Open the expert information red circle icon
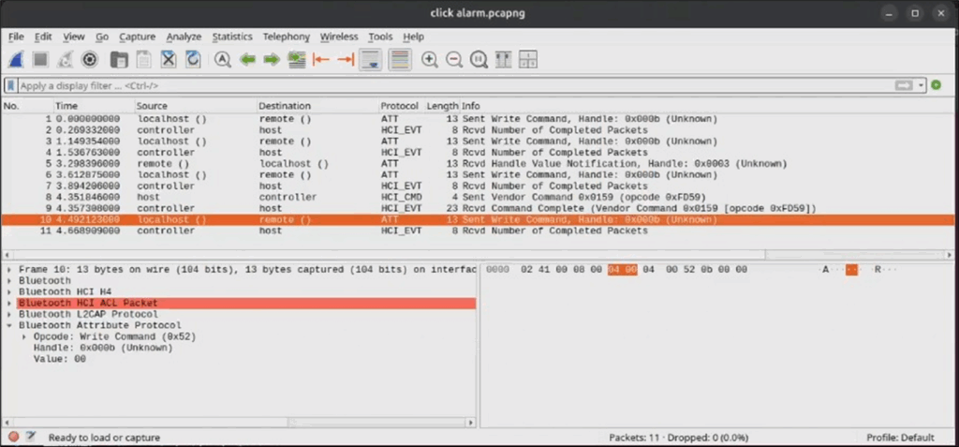The image size is (959, 447). coord(13,437)
